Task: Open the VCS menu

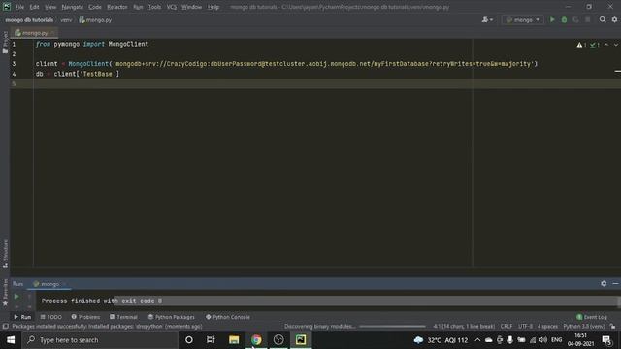Action: 172,7
